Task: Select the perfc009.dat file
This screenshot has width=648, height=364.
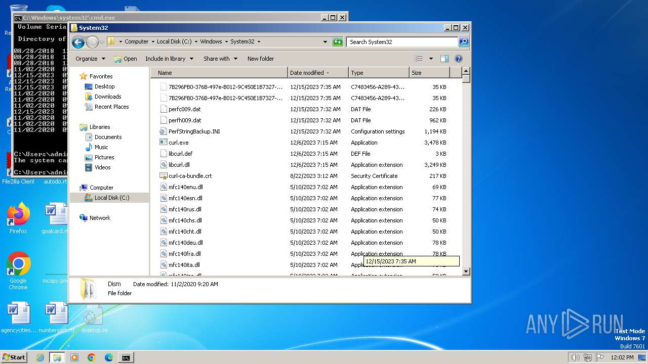Action: tap(184, 109)
